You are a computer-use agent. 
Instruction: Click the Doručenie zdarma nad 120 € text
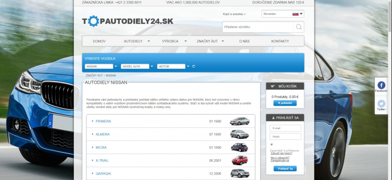(278, 3)
